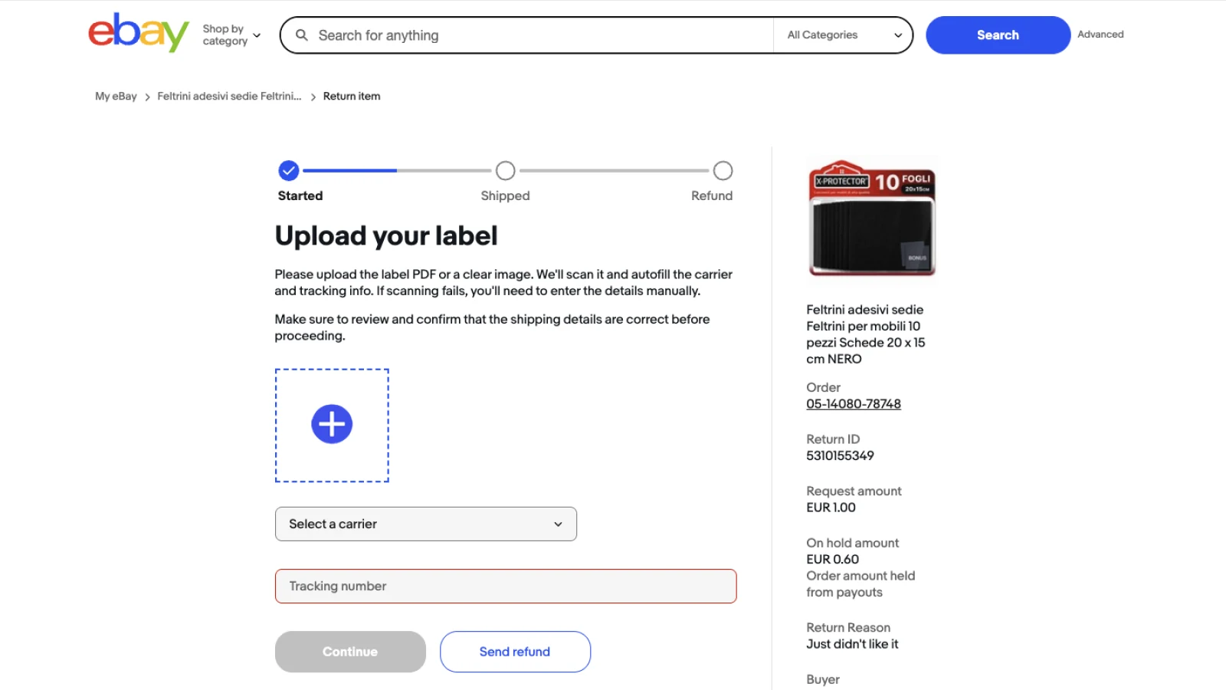This screenshot has width=1226, height=690.
Task: Click the Advanced search link
Action: pyautogui.click(x=1100, y=34)
